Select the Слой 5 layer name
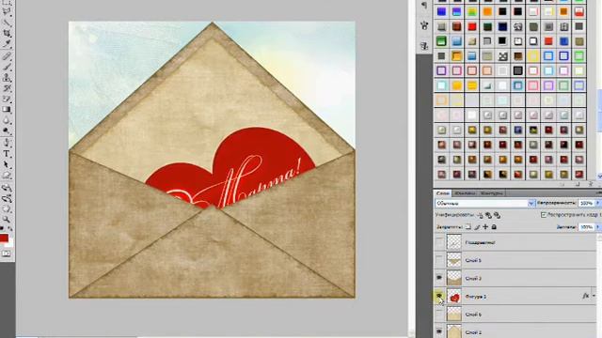Image resolution: width=602 pixels, height=338 pixels. (x=473, y=260)
